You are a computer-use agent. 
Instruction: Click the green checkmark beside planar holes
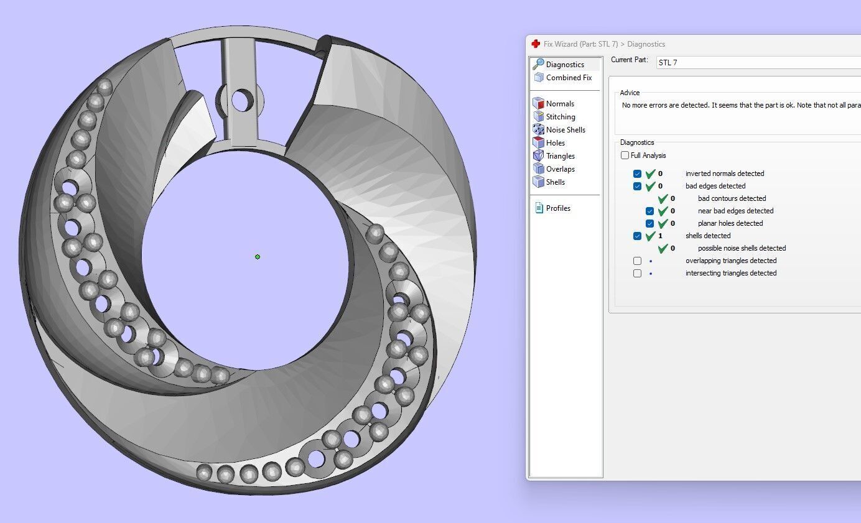click(663, 223)
